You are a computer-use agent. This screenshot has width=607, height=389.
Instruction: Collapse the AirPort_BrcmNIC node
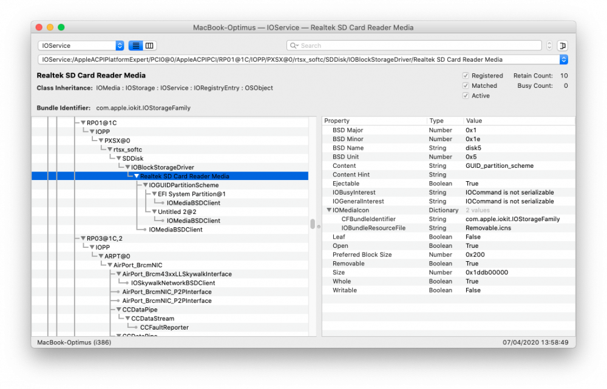tap(109, 265)
